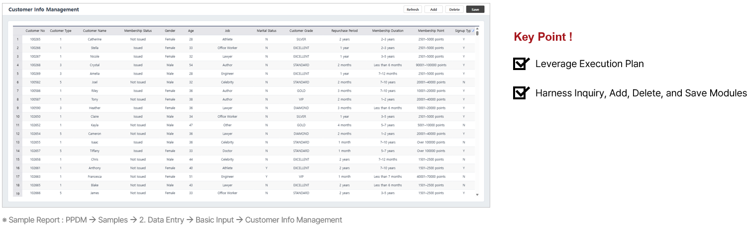Click the scrollbar up arrow
Image resolution: width=749 pixels, height=227 pixels.
pos(477,29)
